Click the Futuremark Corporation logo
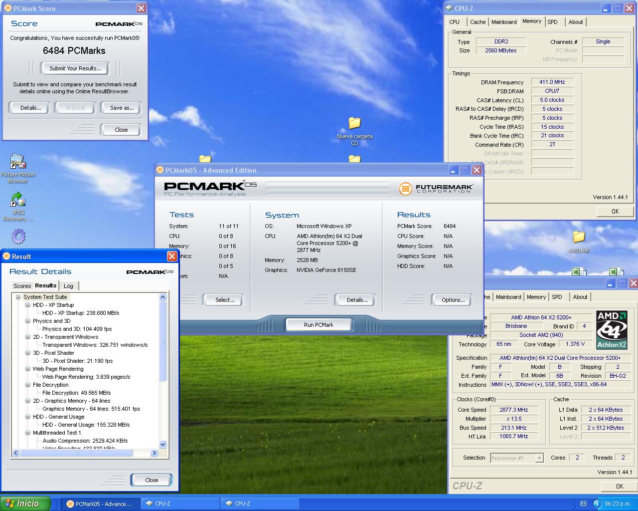The width and height of the screenshot is (638, 511). [x=436, y=188]
